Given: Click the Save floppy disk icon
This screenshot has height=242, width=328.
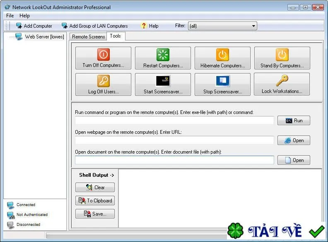Looking at the screenshot, I should [x=87, y=214].
